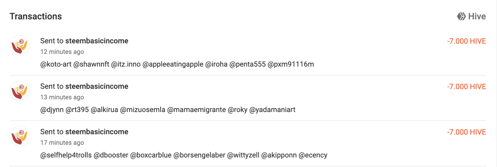Click the @mamaemigrante mention
497x167 pixels.
point(196,110)
